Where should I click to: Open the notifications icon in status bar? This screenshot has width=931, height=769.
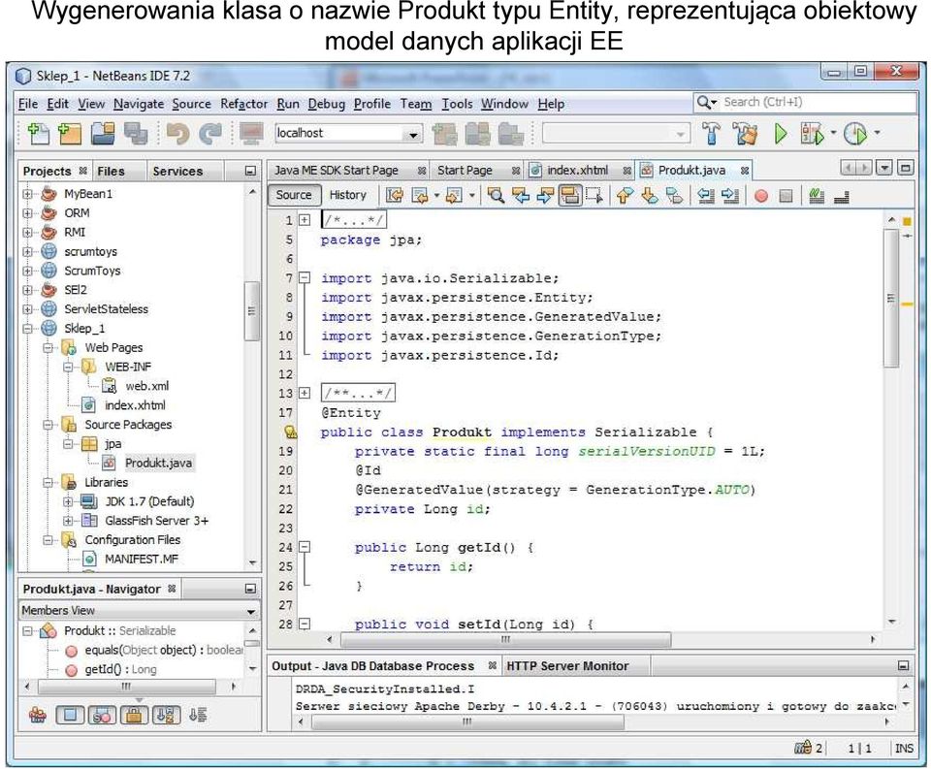(x=803, y=749)
